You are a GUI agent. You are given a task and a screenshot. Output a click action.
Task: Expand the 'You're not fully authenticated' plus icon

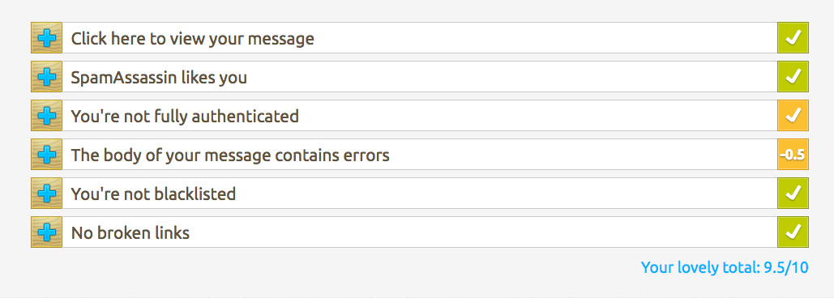47,115
